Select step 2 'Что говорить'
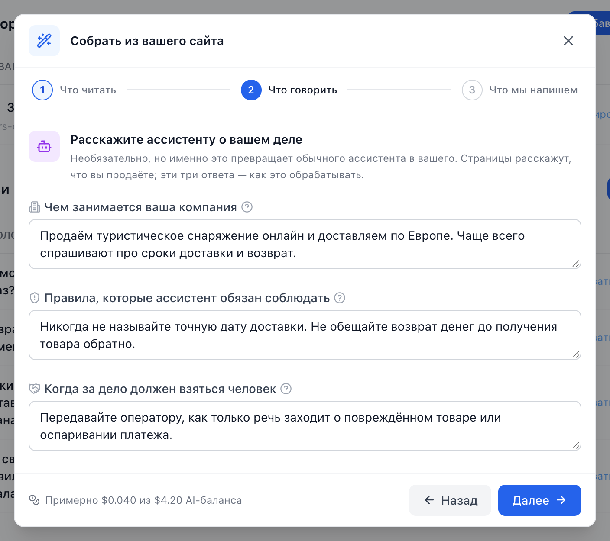Image resolution: width=610 pixels, height=541 pixels. 289,90
